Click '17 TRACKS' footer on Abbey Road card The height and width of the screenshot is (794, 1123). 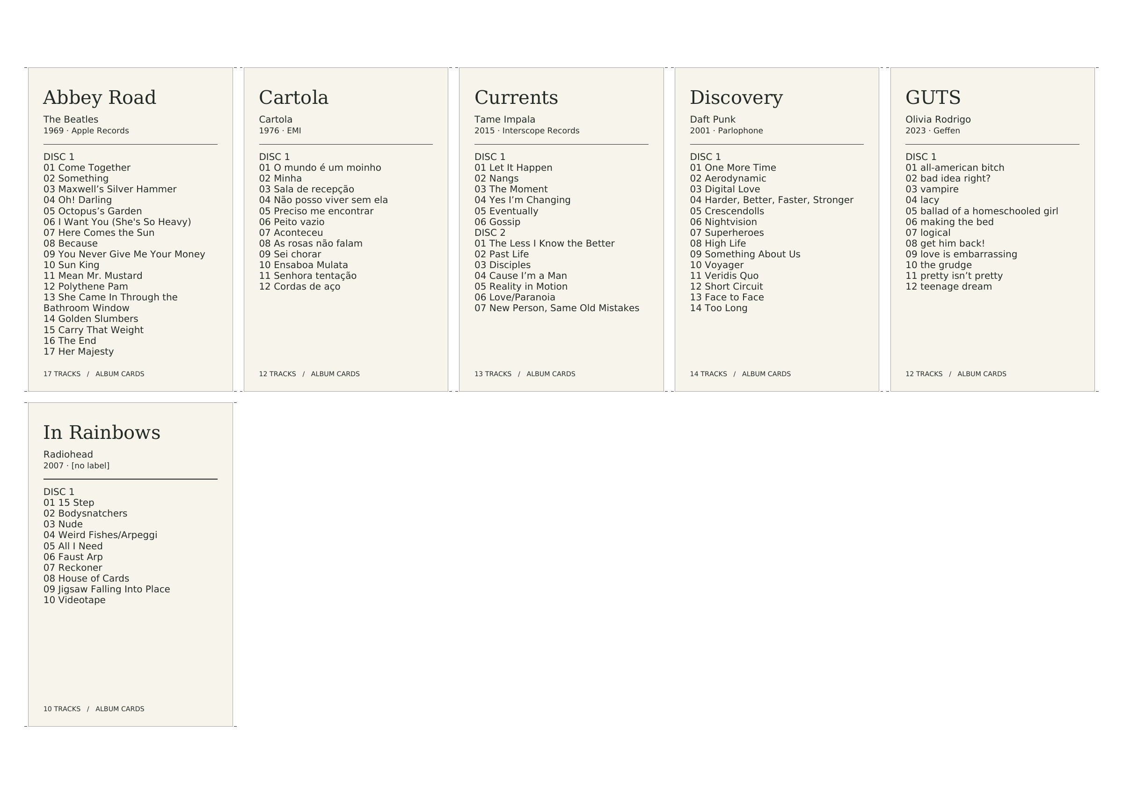(x=62, y=374)
